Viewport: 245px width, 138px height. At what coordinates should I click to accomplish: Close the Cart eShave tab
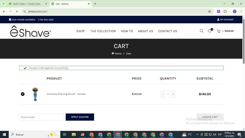[x=88, y=4]
